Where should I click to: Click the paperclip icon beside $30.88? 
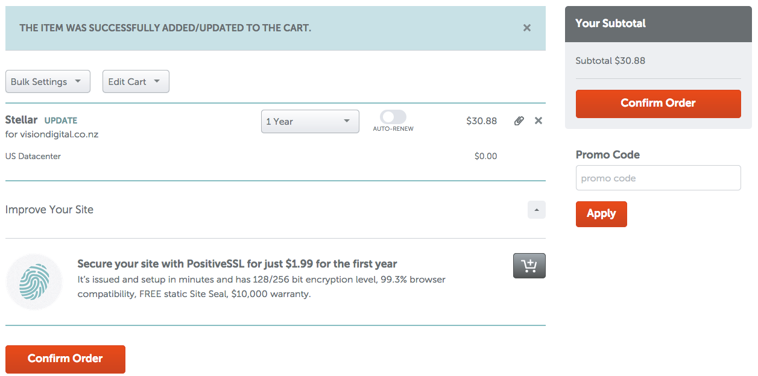pyautogui.click(x=519, y=121)
